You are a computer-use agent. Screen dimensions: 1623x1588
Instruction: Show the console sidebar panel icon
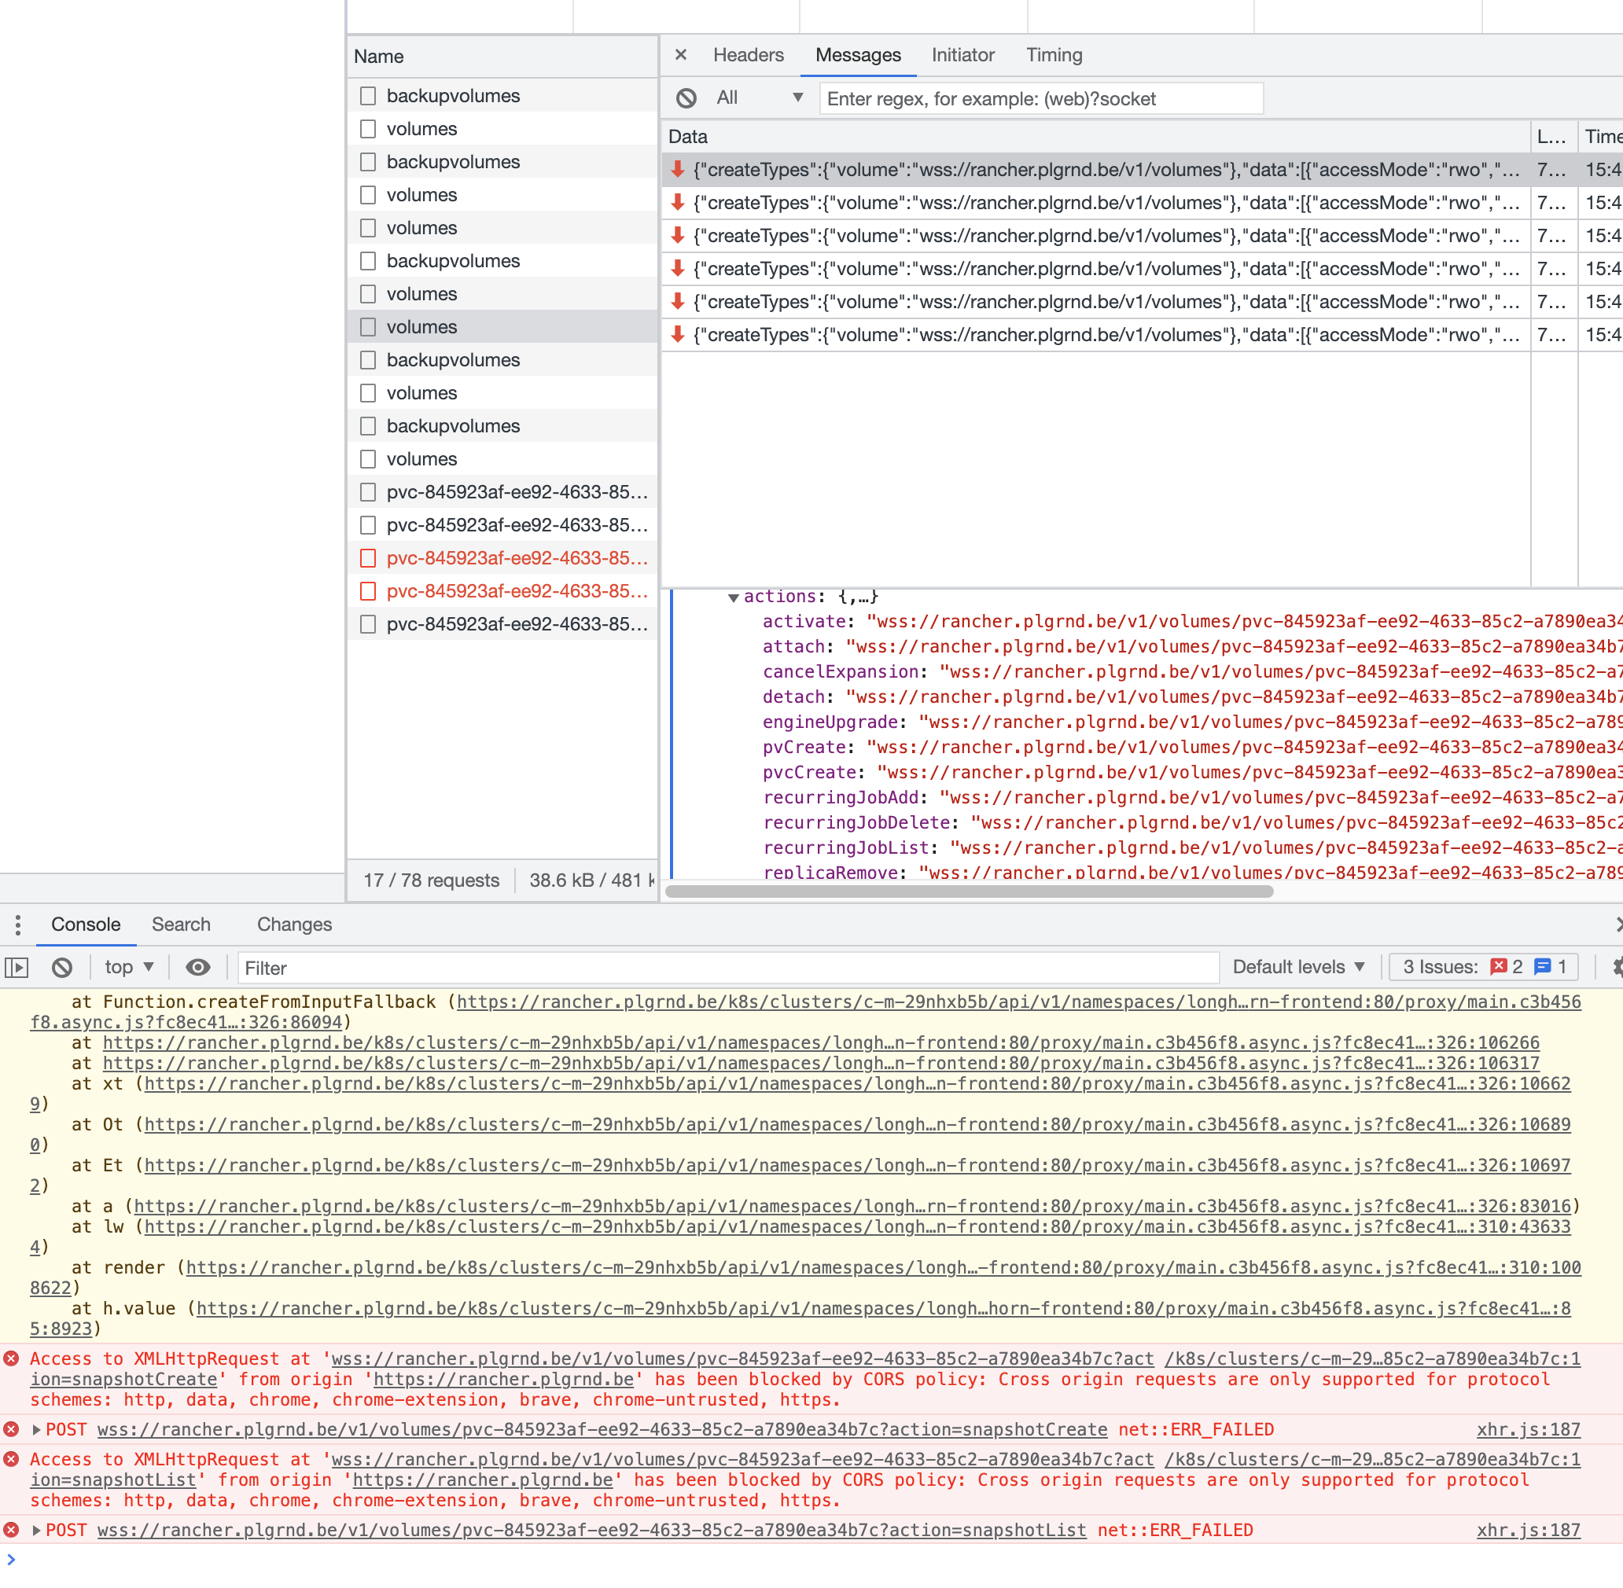coord(17,968)
